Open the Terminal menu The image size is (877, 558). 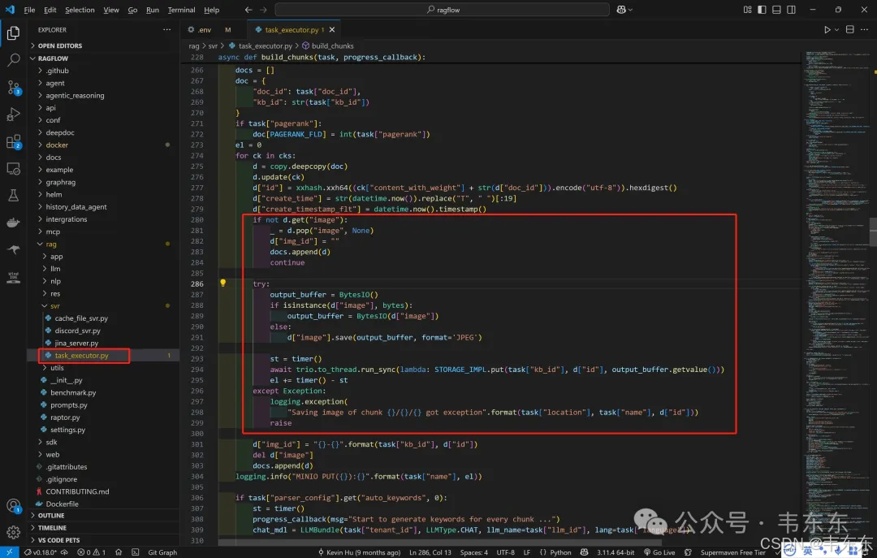coord(181,10)
